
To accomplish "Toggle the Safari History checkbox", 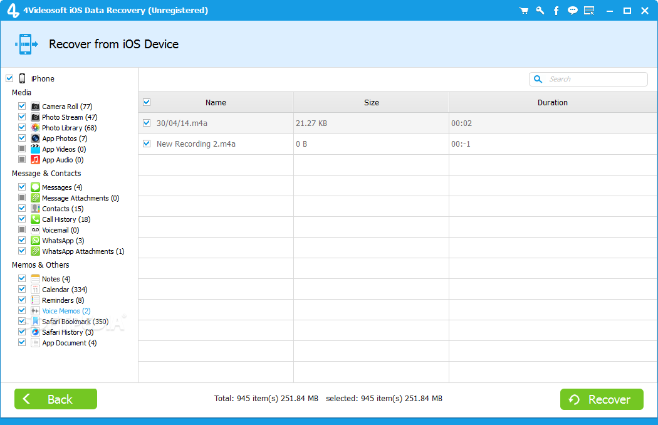I will (x=22, y=332).
